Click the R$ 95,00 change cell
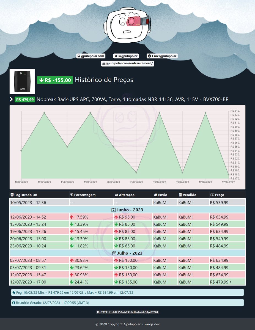This screenshot has width=255, height=330. pos(133,217)
